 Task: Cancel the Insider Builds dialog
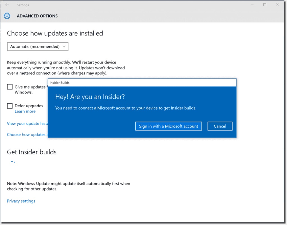coord(220,126)
